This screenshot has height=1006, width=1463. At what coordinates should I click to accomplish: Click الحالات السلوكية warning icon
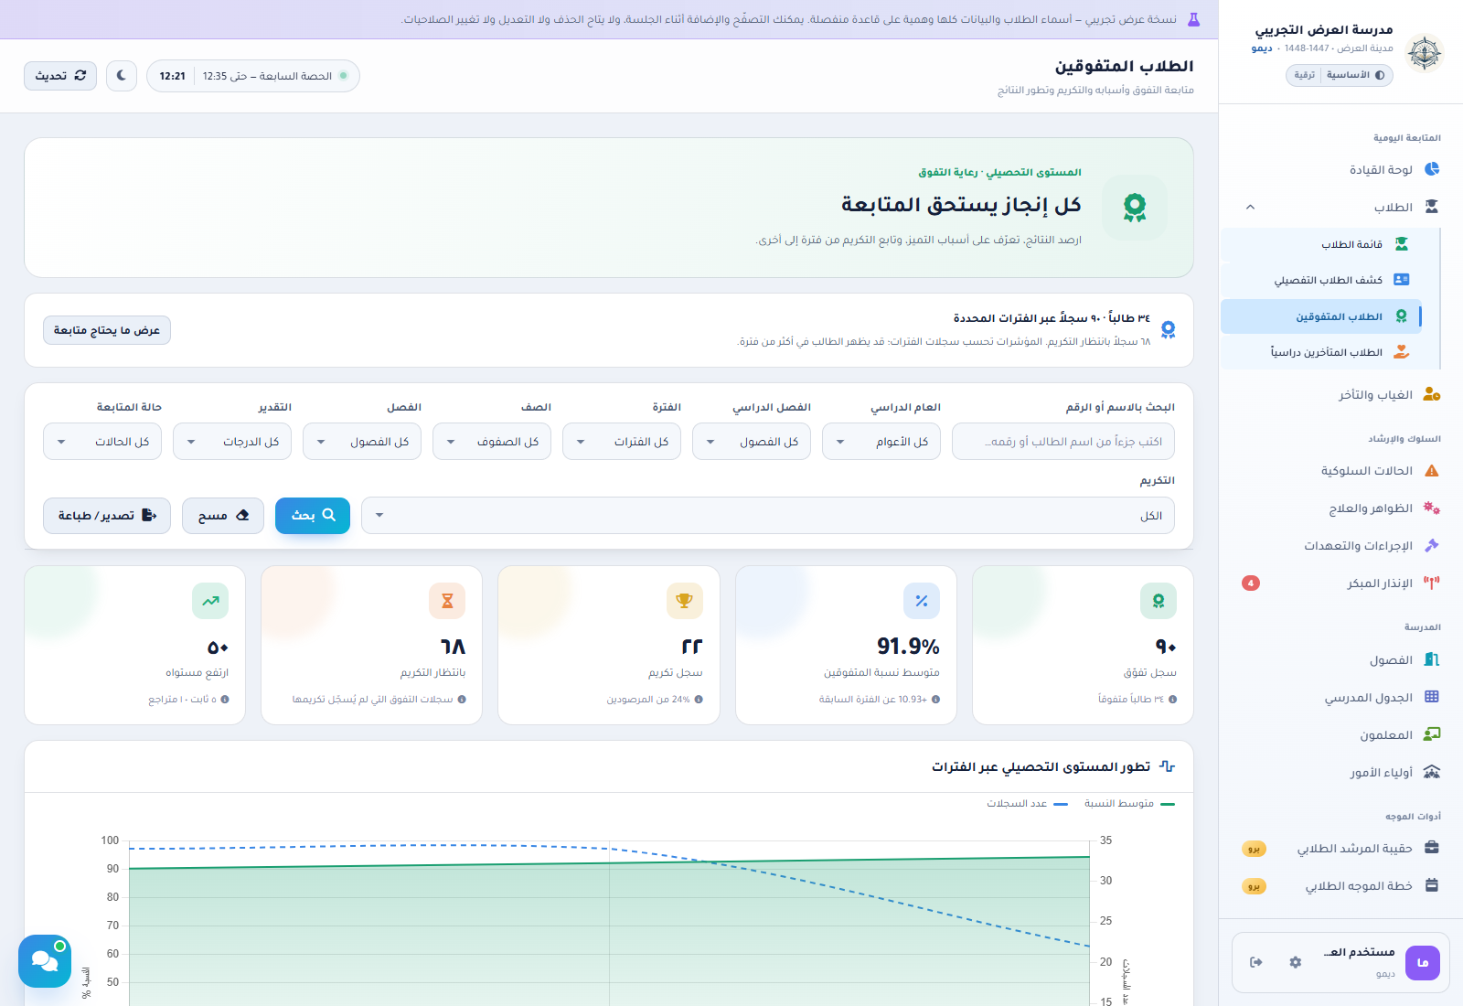point(1432,471)
